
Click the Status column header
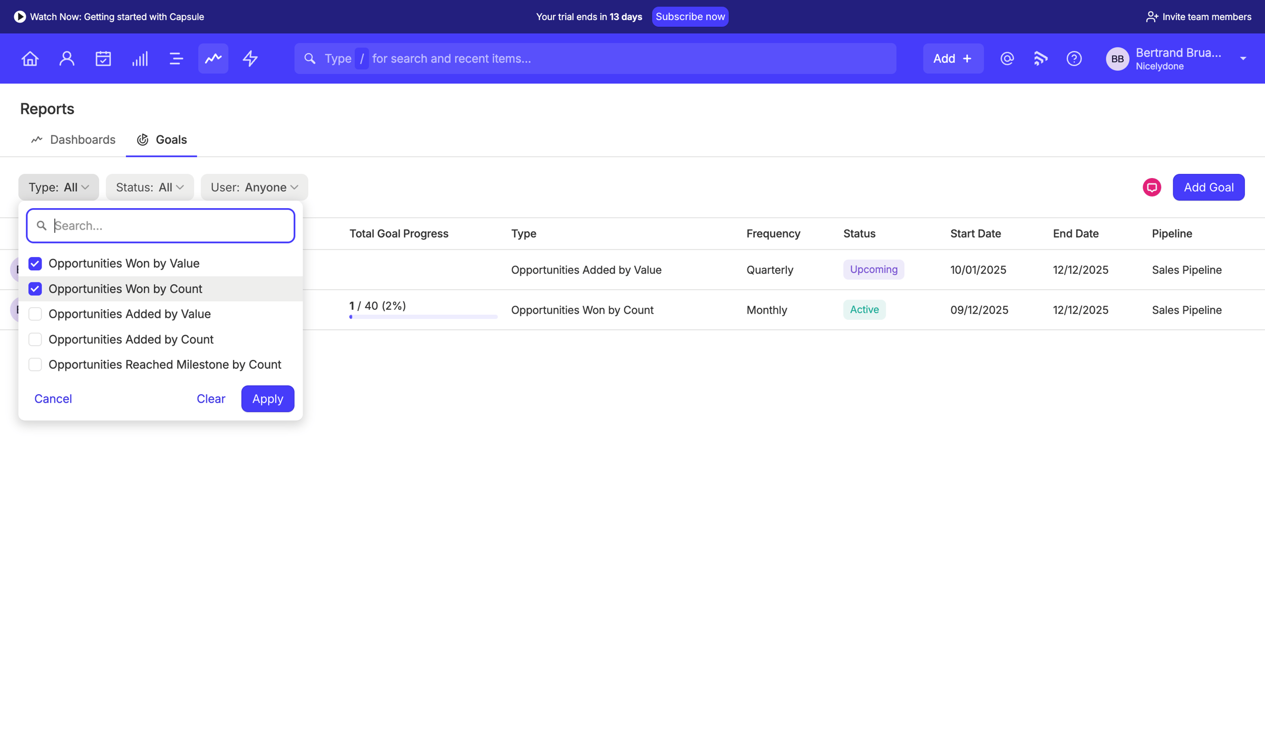click(859, 233)
